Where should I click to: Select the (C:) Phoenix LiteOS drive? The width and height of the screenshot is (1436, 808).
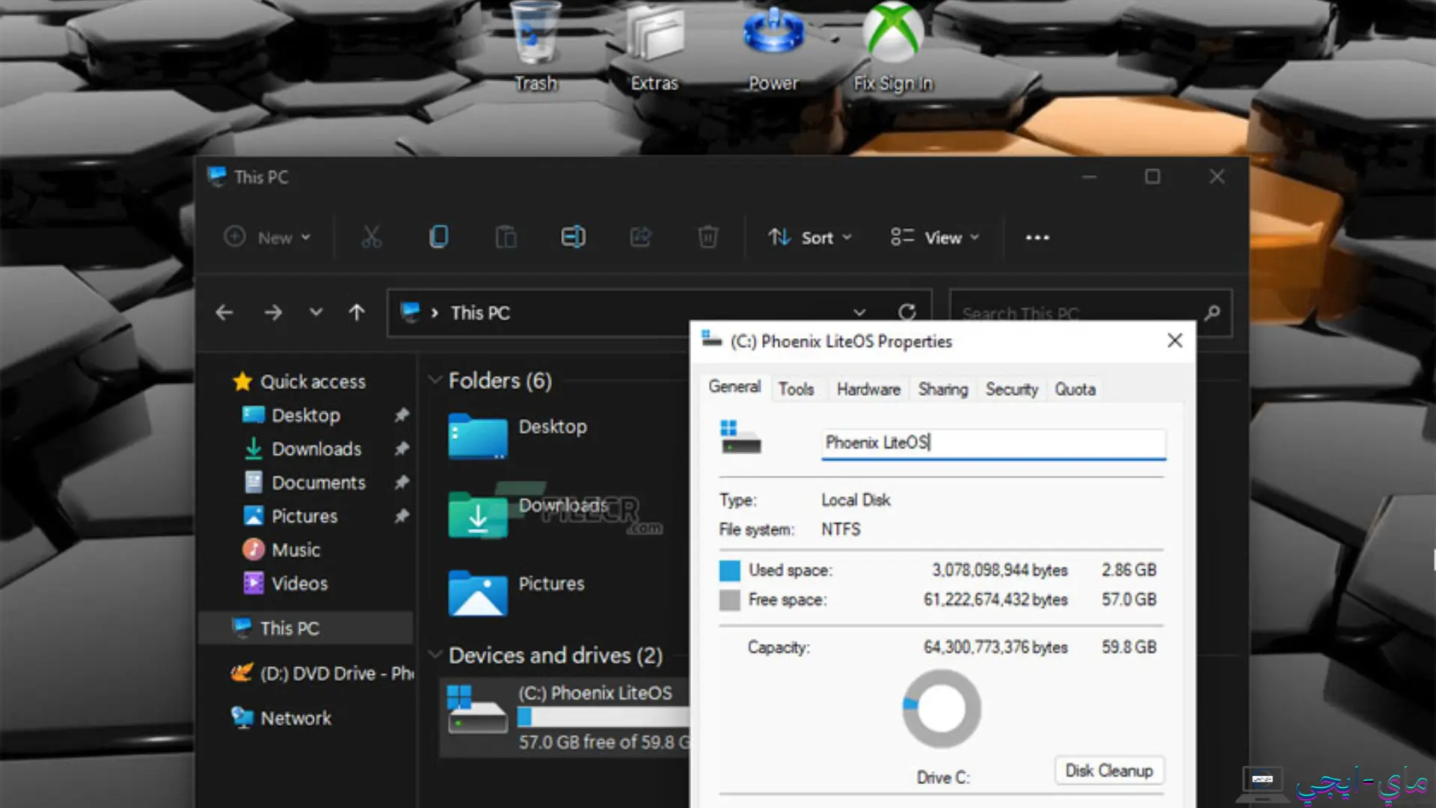[565, 717]
